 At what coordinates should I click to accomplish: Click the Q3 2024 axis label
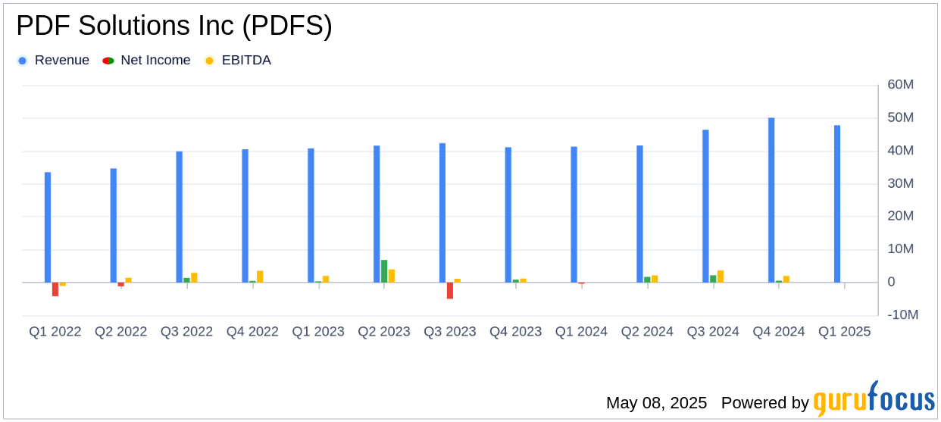[713, 332]
